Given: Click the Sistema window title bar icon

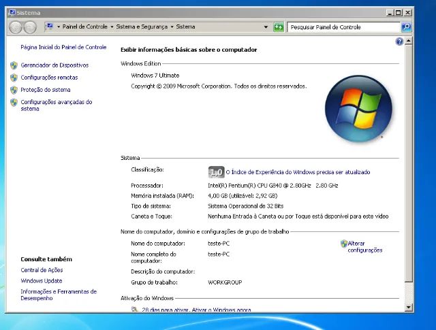Looking at the screenshot, I should pos(12,13).
